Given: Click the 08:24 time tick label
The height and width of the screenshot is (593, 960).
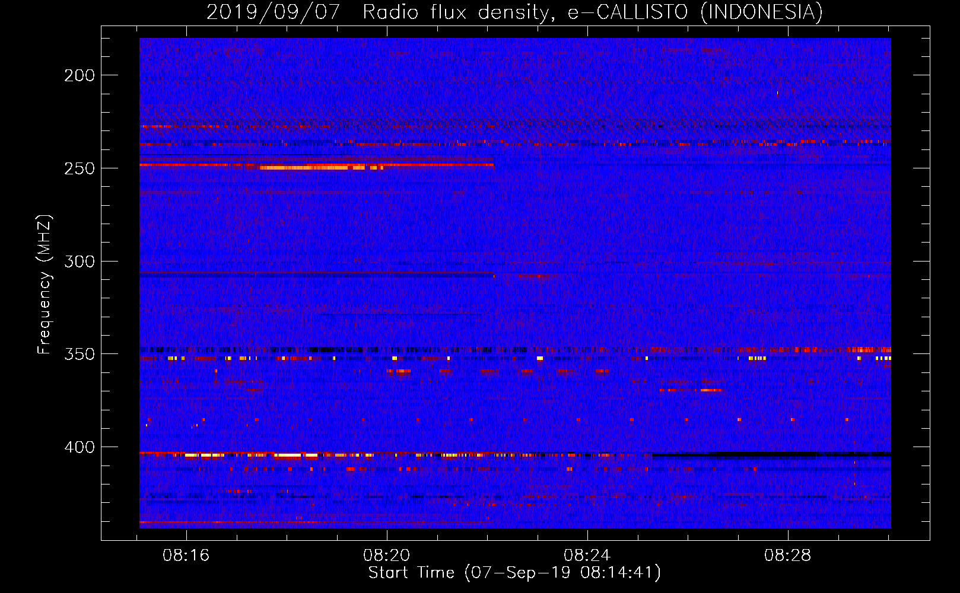Looking at the screenshot, I should click(x=587, y=556).
